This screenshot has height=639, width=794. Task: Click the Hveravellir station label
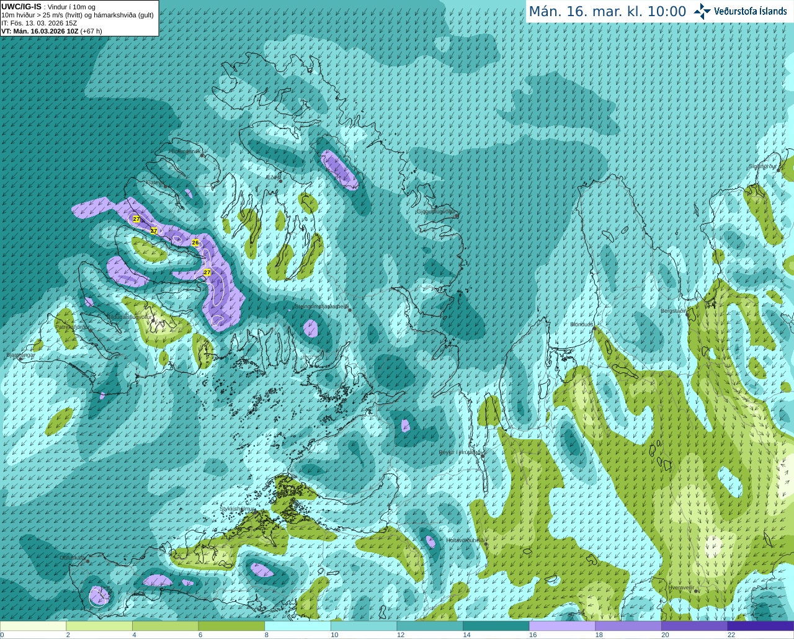[681, 588]
